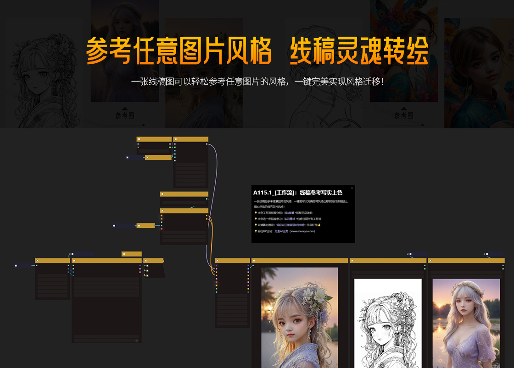The width and height of the screenshot is (514, 368).
Task: Click the note title A115.1 工作流
Action: coord(297,192)
